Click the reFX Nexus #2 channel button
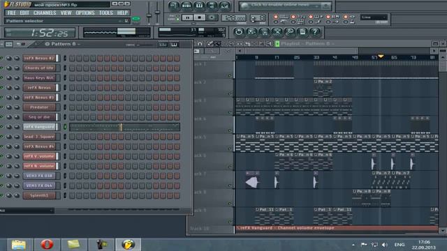The width and height of the screenshot is (447, 251). [39, 59]
